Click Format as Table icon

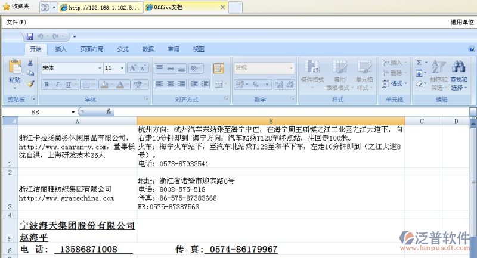tap(339, 66)
